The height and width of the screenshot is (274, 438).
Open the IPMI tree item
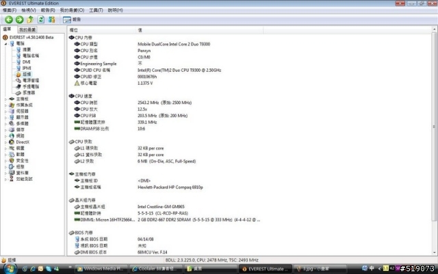27,68
